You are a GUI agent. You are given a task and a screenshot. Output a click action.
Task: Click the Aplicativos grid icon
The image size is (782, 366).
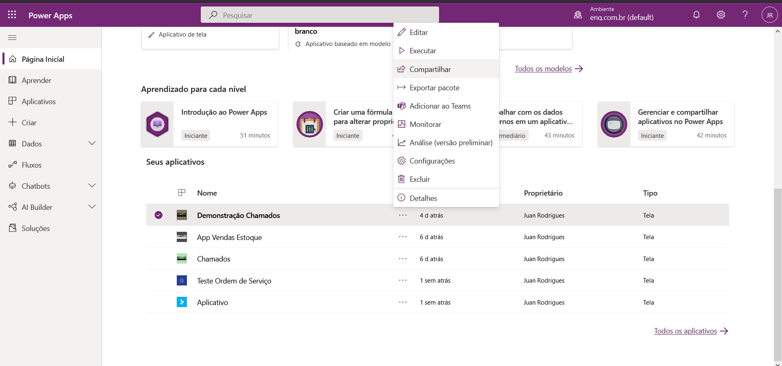[13, 101]
